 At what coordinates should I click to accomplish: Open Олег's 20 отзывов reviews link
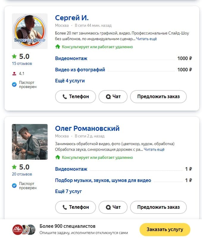pyautogui.click(x=22, y=174)
